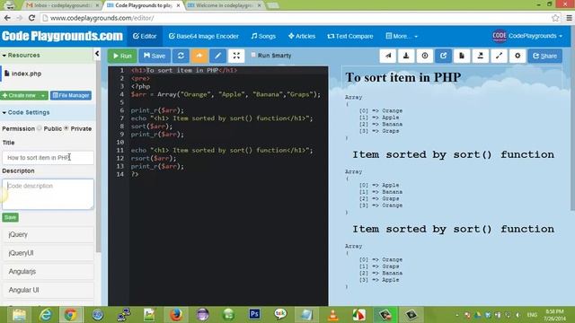575x323 pixels.
Task: Click the blue open-in-new-window icon
Action: coord(443,56)
